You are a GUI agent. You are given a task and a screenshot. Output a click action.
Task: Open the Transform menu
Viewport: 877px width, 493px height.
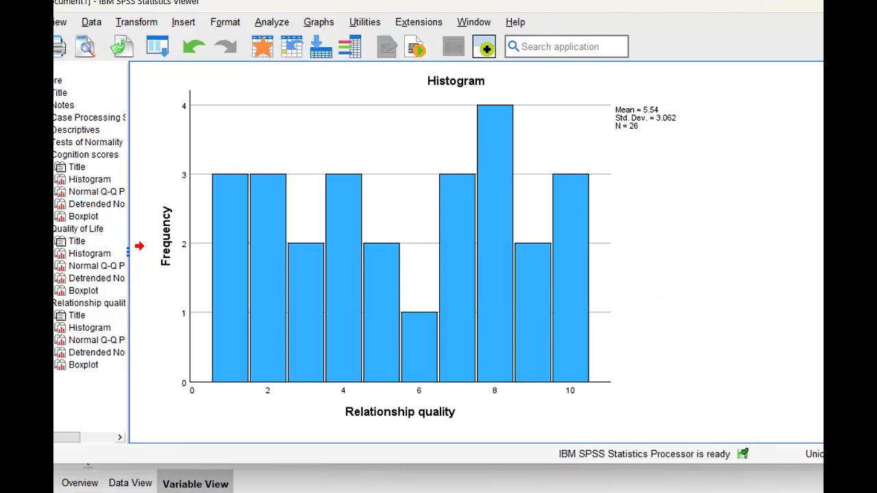click(136, 22)
